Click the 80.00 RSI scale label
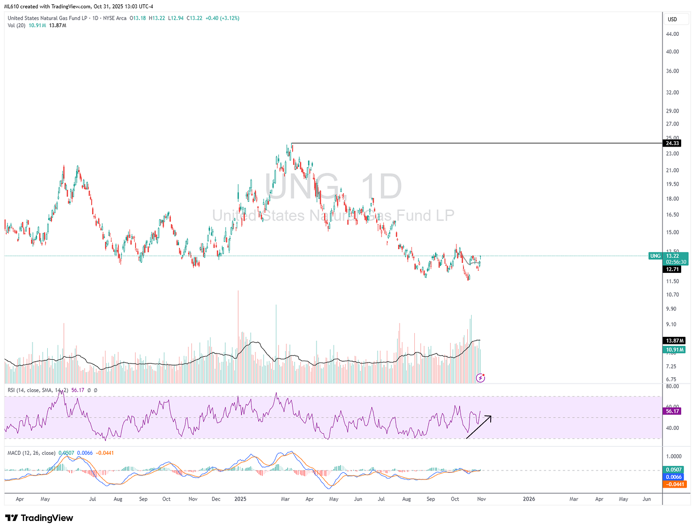Screen dimensions: 695x531 (x=673, y=386)
